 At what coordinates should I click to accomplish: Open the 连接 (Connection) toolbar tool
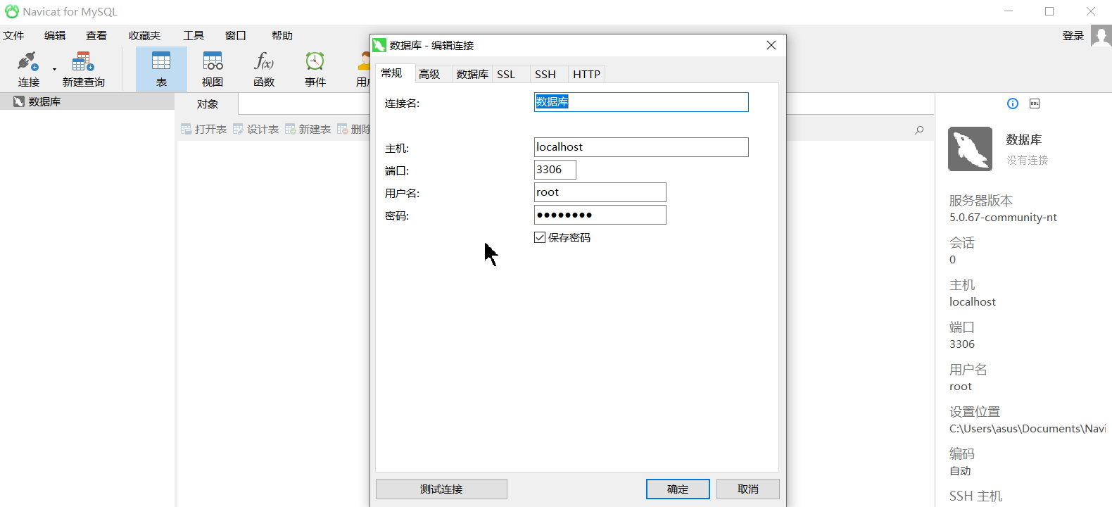point(28,69)
